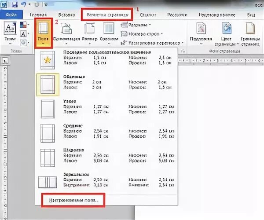Switch to the Главная ribbon tab
Viewport: 264px width, 220px height.
[38, 15]
